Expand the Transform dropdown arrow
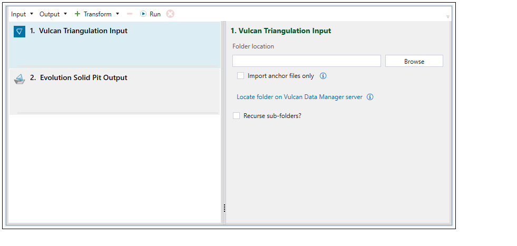The height and width of the screenshot is (246, 517). [x=118, y=14]
